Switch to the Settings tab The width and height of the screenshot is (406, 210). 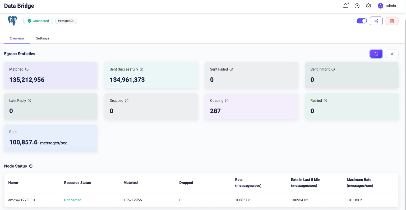pyautogui.click(x=42, y=38)
